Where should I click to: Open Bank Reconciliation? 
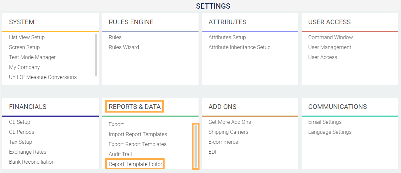(x=32, y=162)
